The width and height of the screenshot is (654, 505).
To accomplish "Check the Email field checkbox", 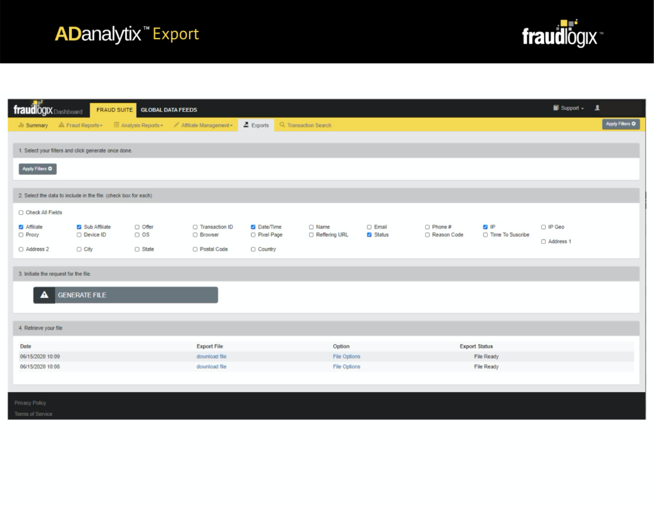I will point(369,227).
